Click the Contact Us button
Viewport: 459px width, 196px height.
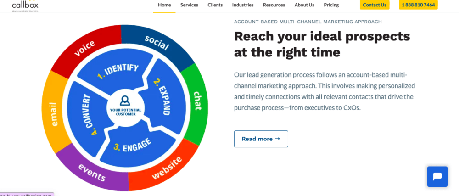(x=375, y=5)
